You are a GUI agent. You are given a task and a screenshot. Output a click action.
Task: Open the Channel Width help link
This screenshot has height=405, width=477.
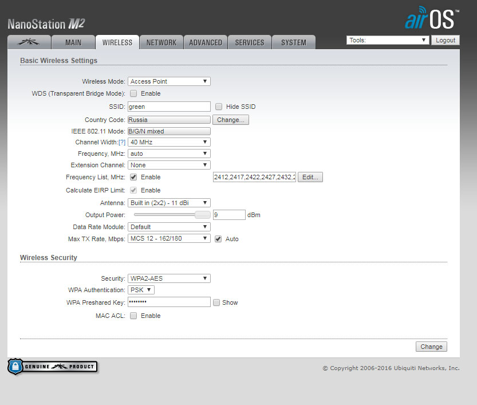122,142
